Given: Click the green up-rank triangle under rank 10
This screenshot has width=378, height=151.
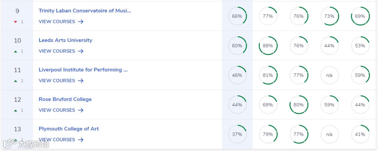Looking at the screenshot, I should click(15, 51).
